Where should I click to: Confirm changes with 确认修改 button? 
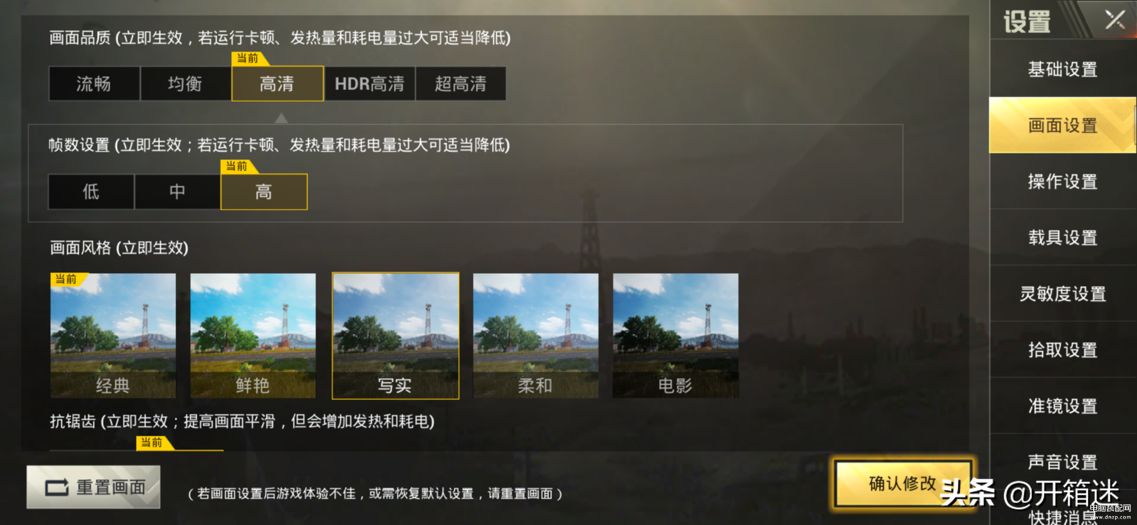pos(903,484)
